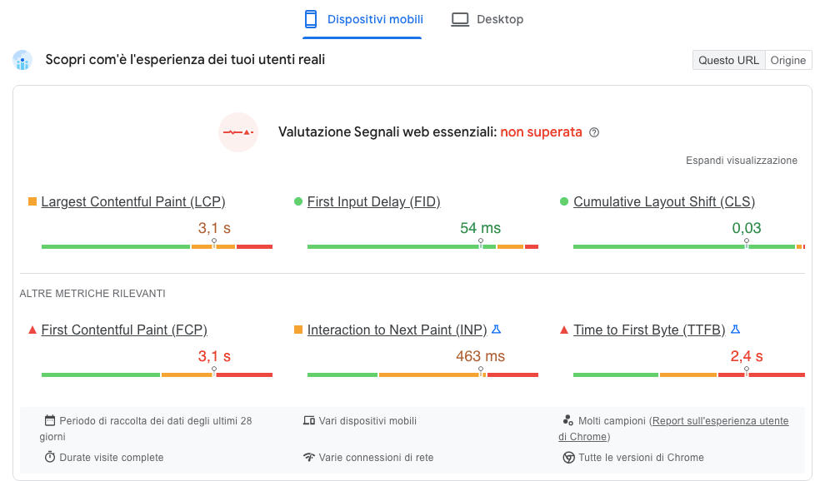Click the stopwatch full visit durations icon
The height and width of the screenshot is (481, 820).
[x=50, y=457]
